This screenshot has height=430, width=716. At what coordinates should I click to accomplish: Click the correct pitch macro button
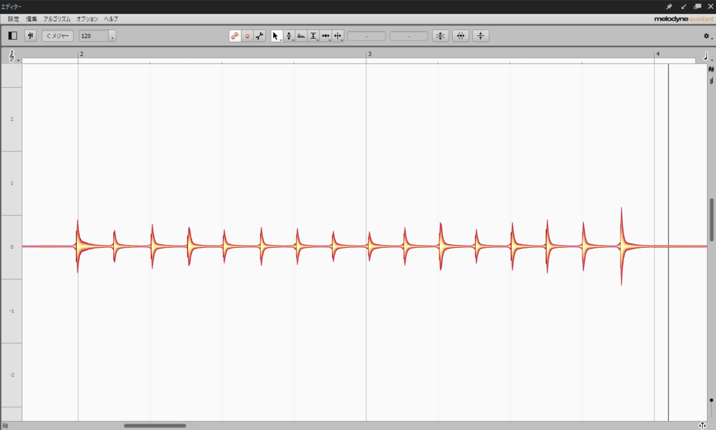[x=440, y=36]
